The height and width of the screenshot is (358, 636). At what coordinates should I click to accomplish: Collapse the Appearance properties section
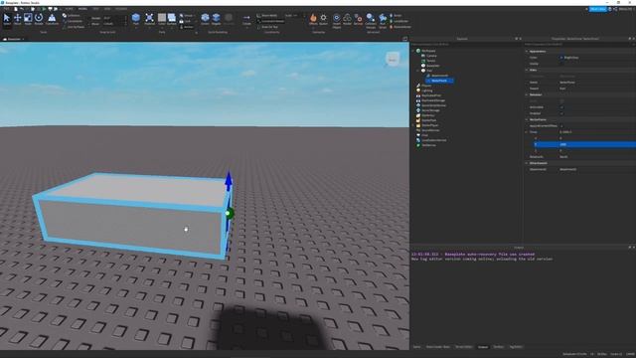[x=527, y=51]
